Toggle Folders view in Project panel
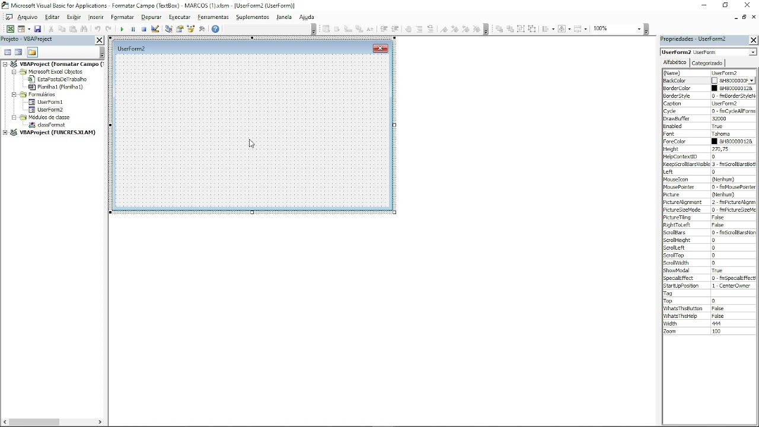 [x=32, y=52]
